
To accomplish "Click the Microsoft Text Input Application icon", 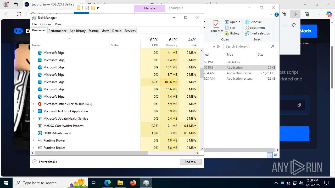I will (x=40, y=111).
